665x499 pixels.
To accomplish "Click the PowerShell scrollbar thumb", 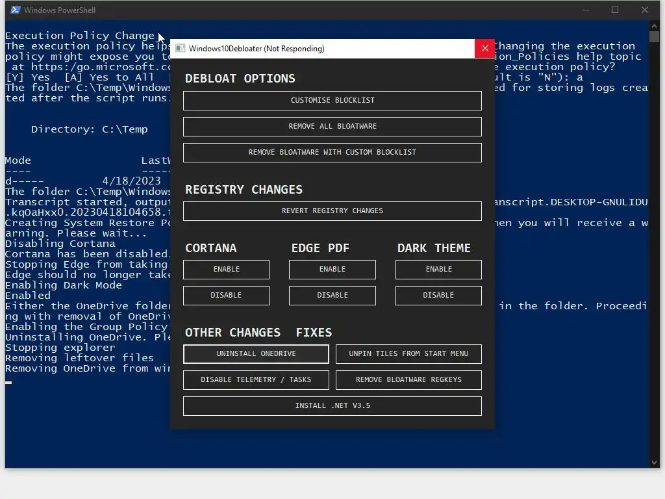I will (654, 37).
